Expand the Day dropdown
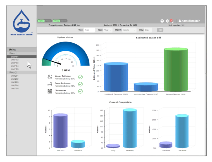212x162 pixels. [x=148, y=30]
